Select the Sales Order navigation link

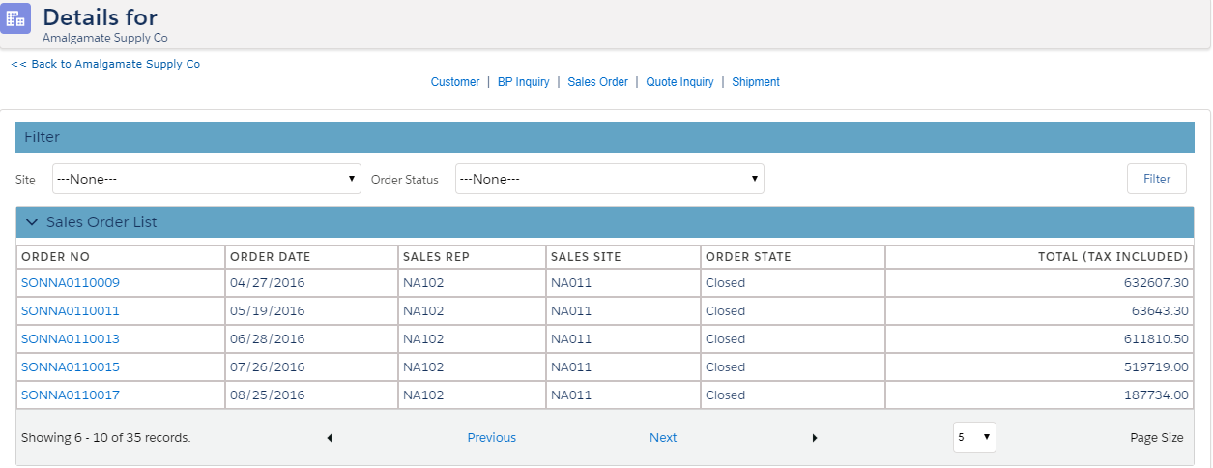597,82
